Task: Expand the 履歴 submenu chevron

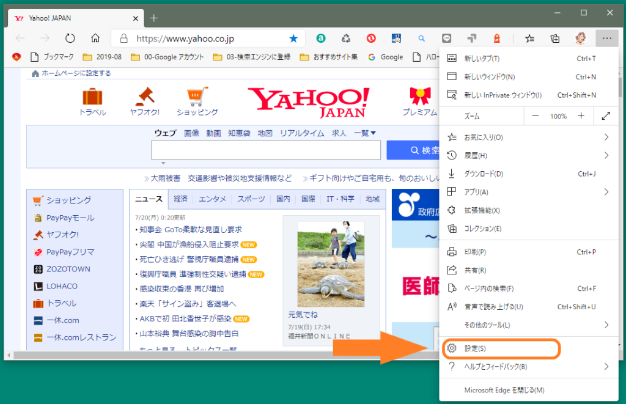Action: [606, 155]
